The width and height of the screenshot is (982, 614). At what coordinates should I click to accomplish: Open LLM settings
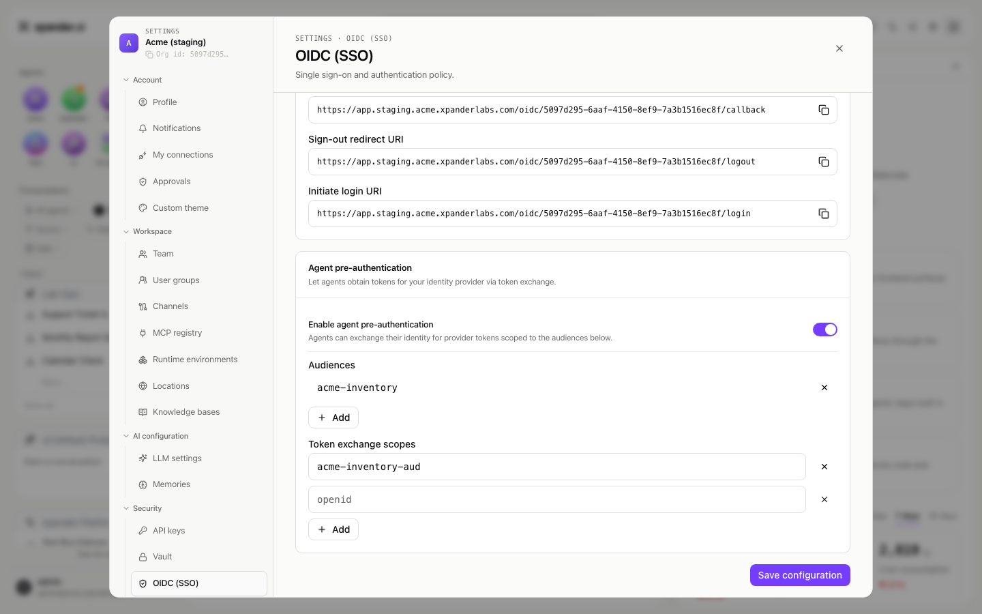(199, 458)
